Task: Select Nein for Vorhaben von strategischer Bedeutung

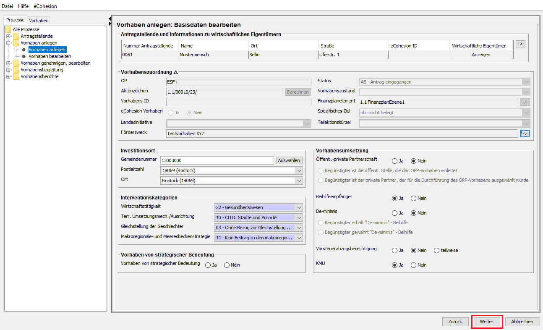Action: (x=227, y=265)
